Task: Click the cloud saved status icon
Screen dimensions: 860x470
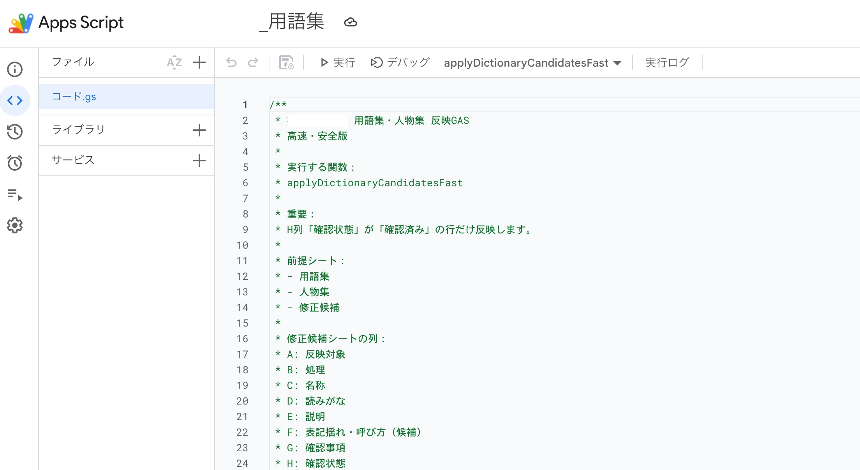Action: point(351,22)
